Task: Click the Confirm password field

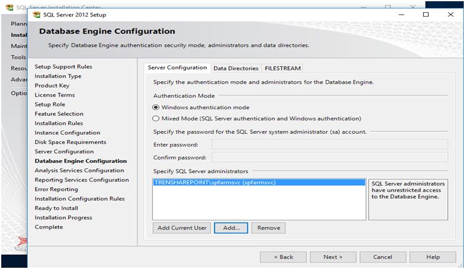Action: (329, 158)
